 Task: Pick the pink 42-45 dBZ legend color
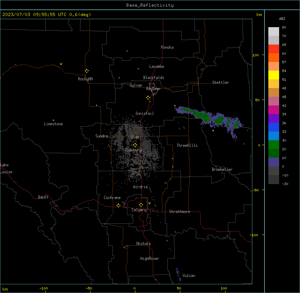coord(274,101)
